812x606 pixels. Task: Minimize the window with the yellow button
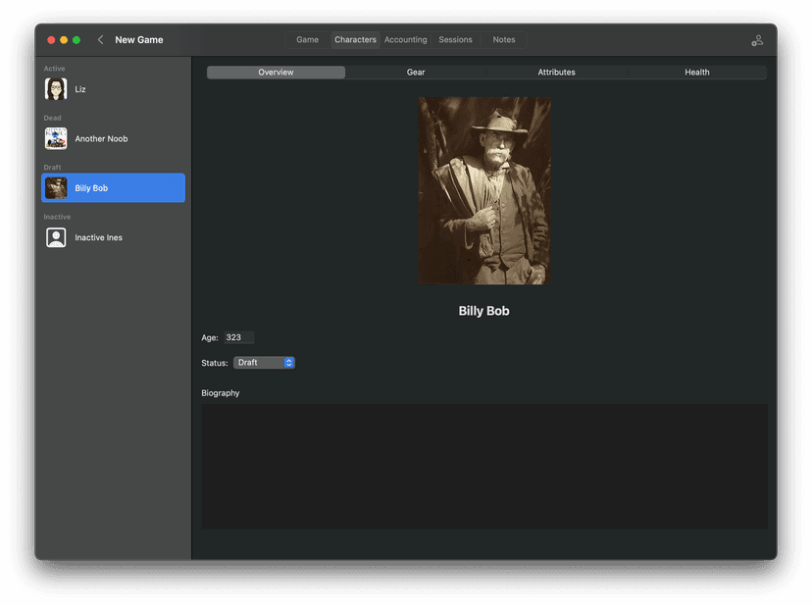coord(64,40)
